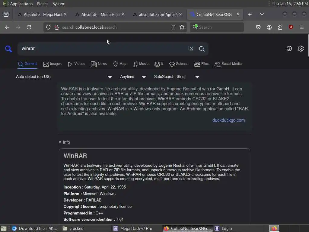Click Firefox workspace switcher thumbnail
The height and width of the screenshot is (232, 309).
click(x=274, y=228)
